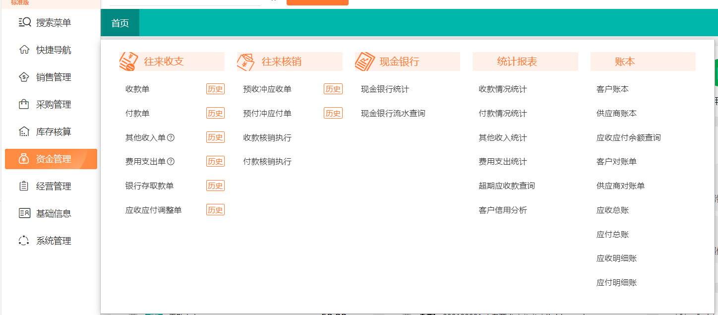Open the 客户账本 customer ledger

coord(611,89)
